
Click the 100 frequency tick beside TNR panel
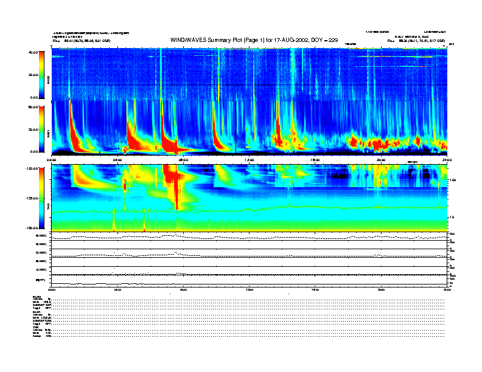pos(453,180)
